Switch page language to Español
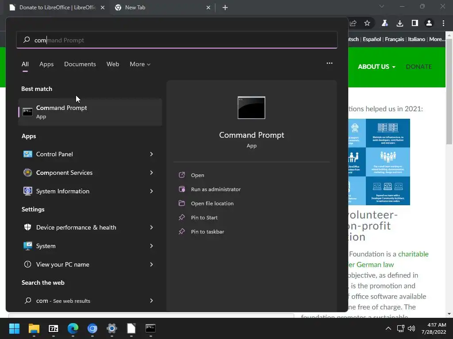The image size is (453, 339). pos(372,39)
